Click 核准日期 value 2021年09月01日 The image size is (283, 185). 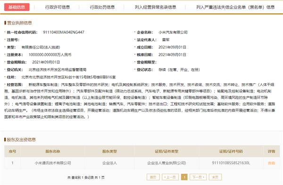pyautogui.click(x=172, y=55)
